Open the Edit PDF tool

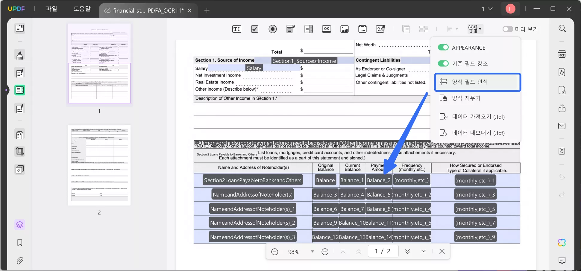tap(20, 73)
